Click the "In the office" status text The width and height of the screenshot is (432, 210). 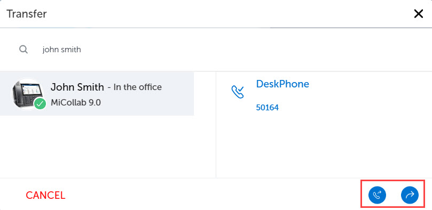(x=137, y=87)
